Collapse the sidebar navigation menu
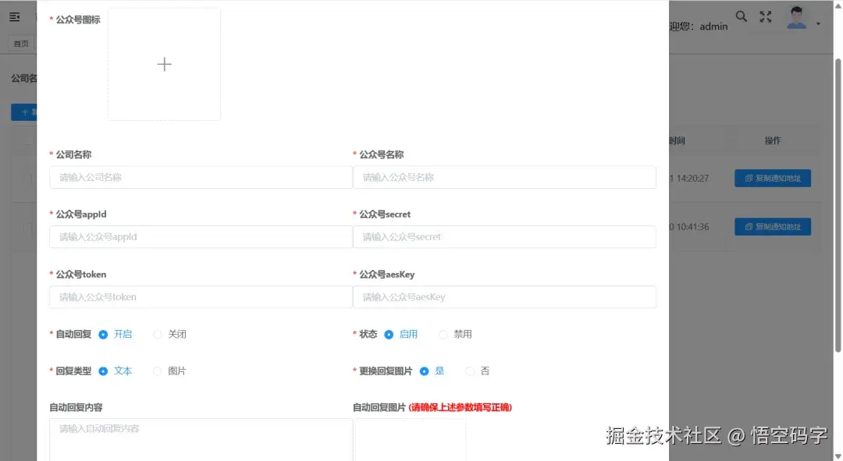 pos(14,16)
